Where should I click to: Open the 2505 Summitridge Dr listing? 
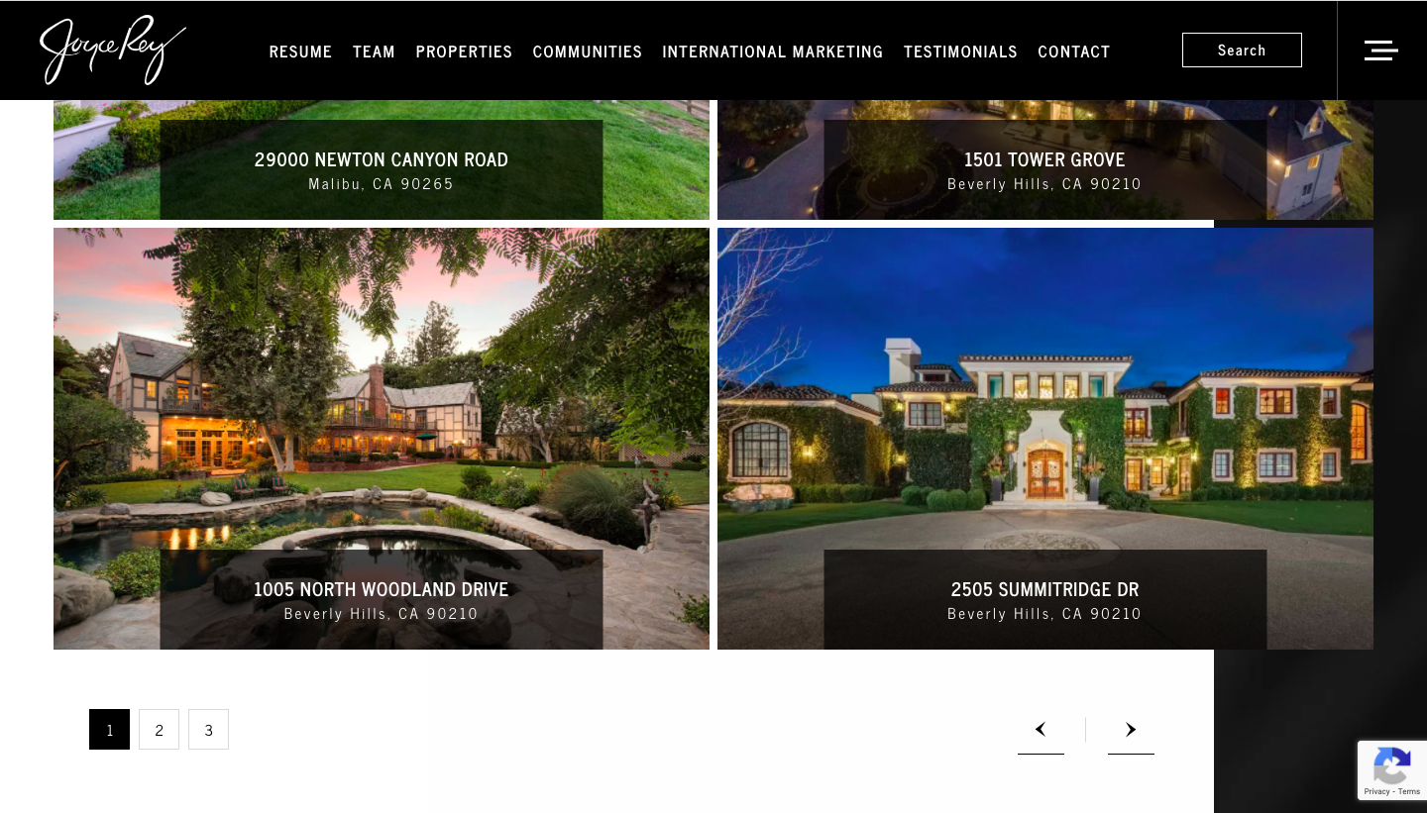pos(1045,439)
